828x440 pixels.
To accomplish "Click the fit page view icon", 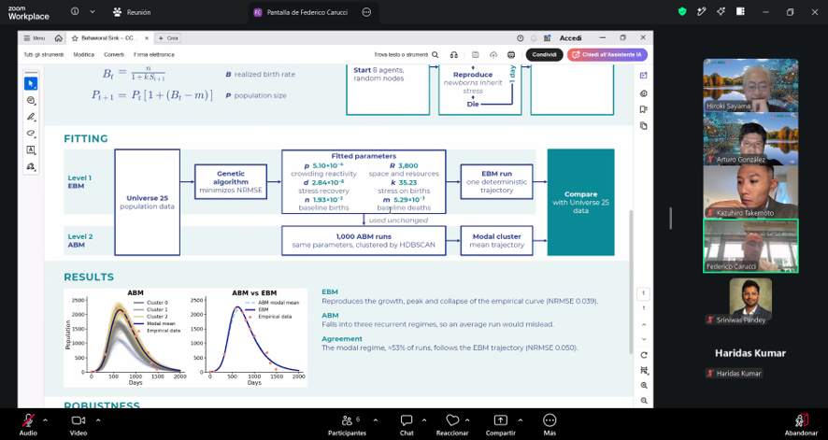I will pyautogui.click(x=644, y=370).
